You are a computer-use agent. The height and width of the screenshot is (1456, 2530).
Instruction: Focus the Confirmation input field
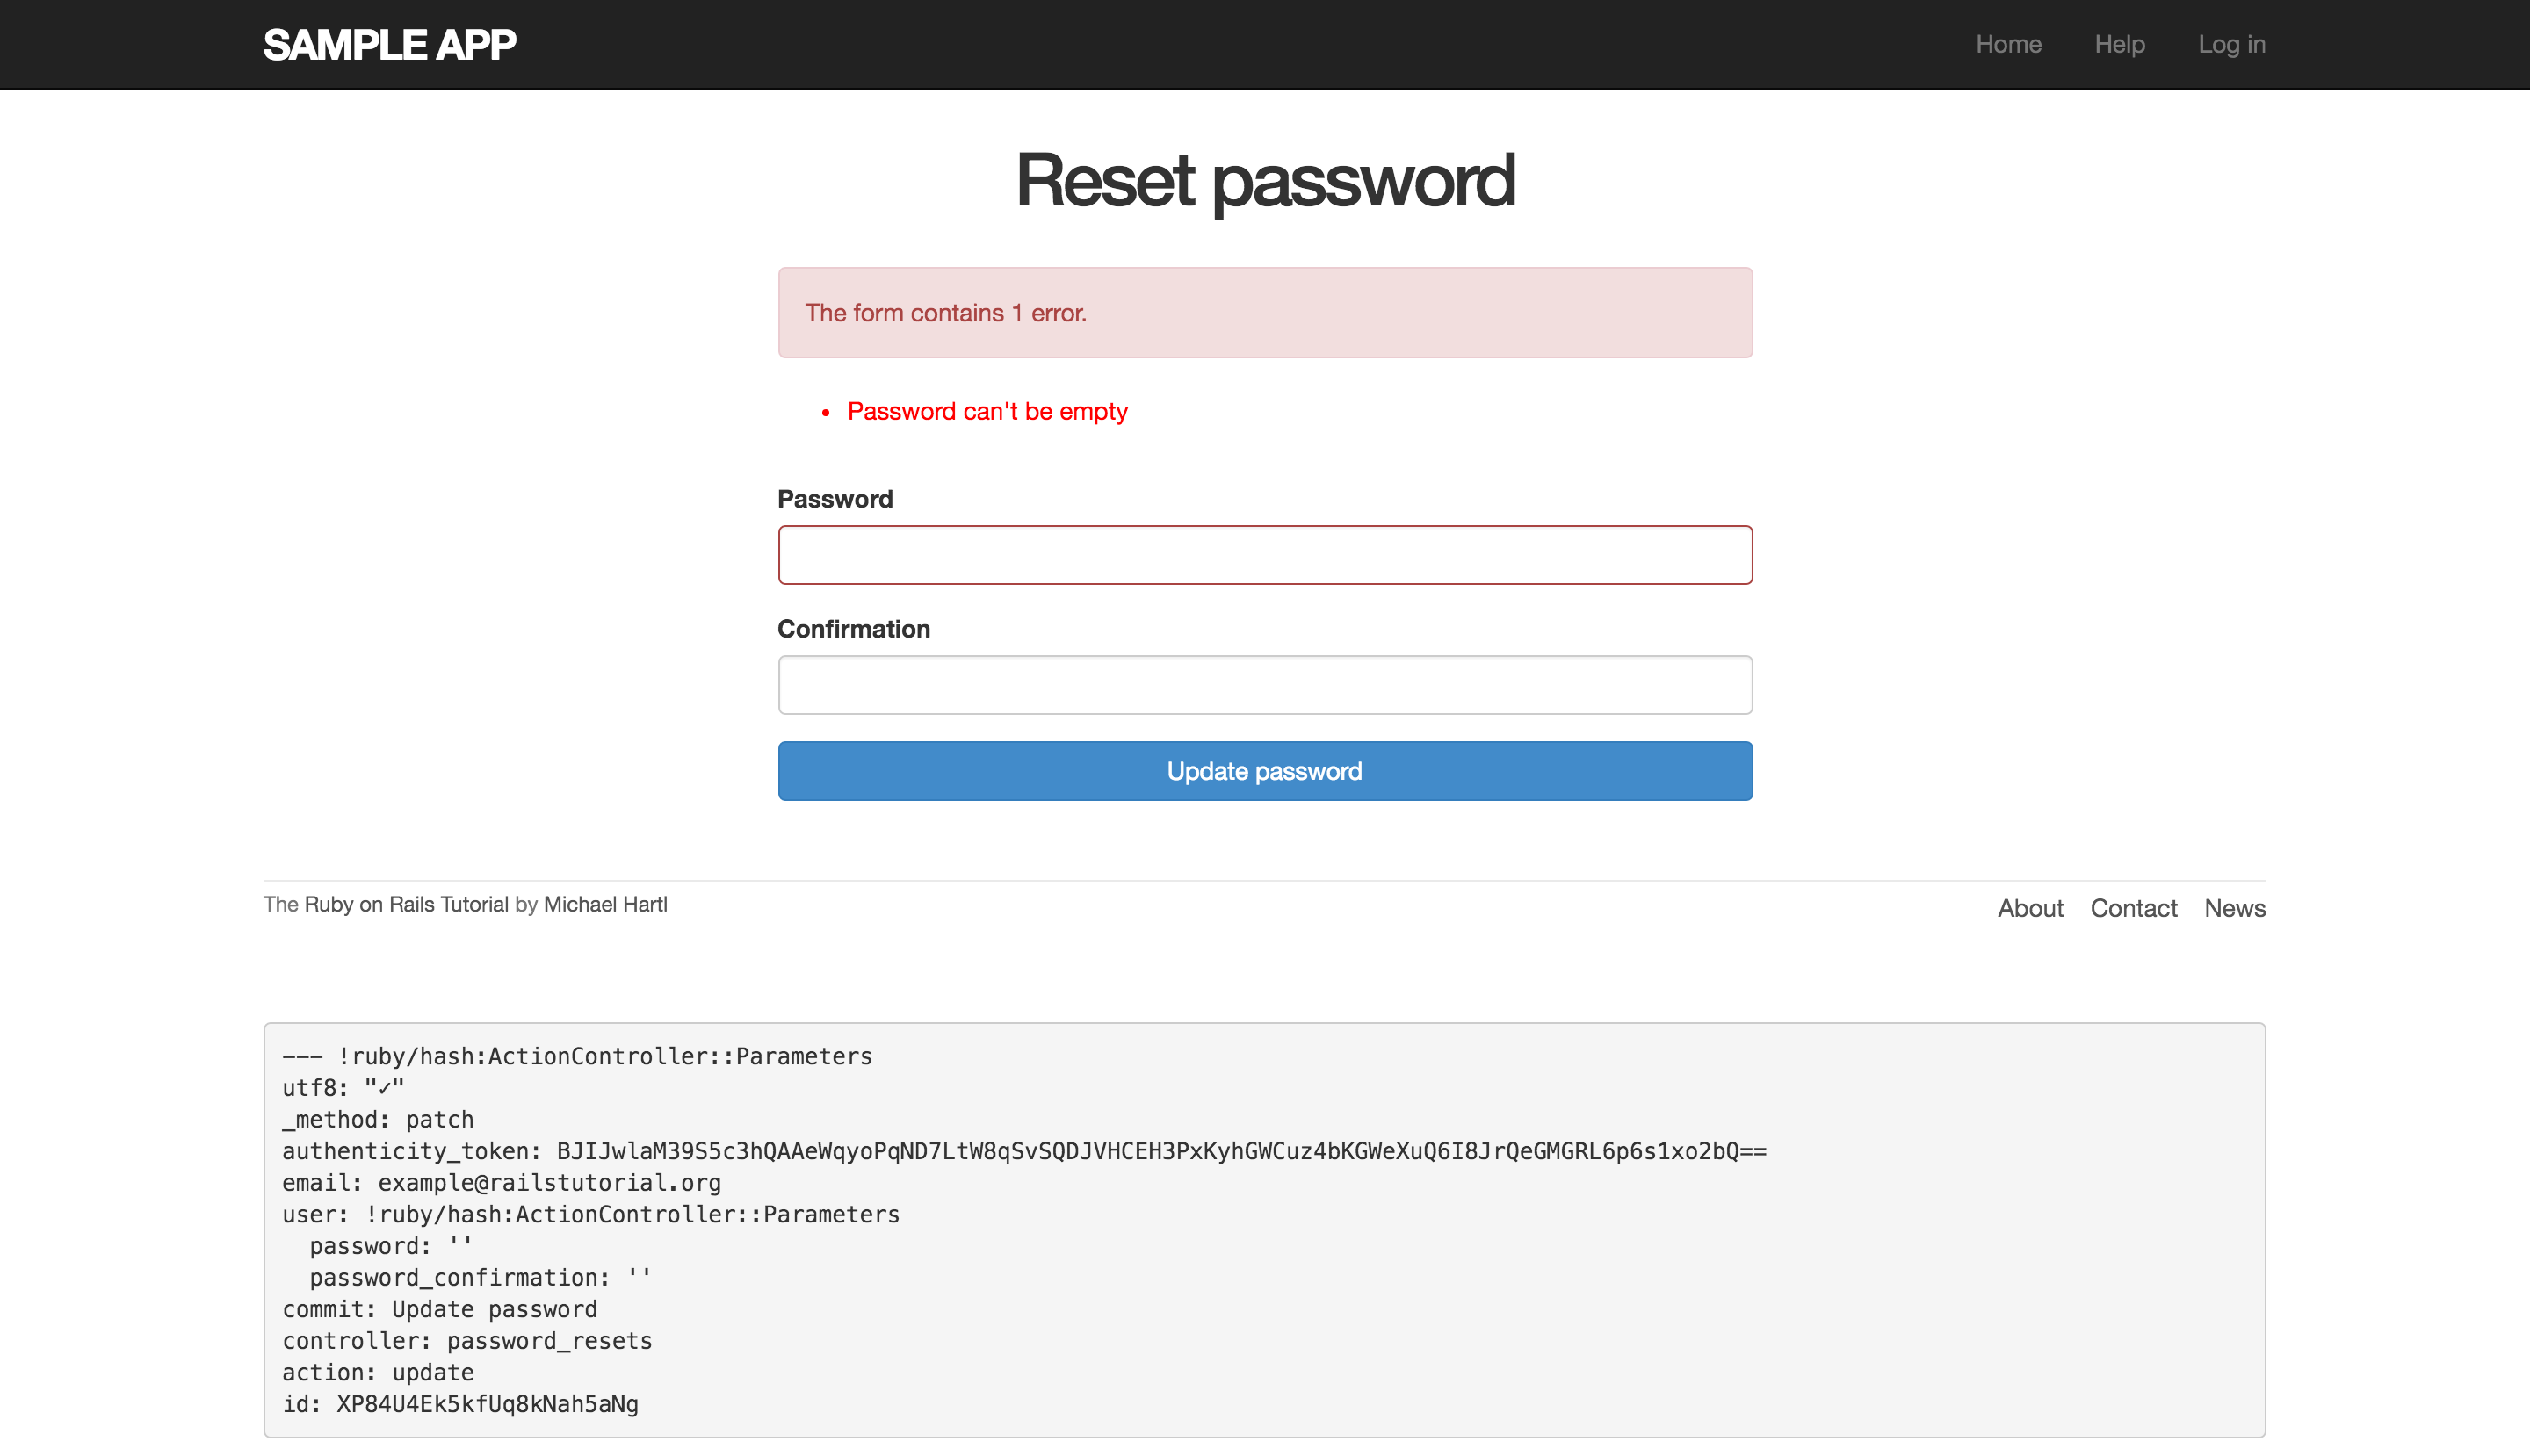click(x=1264, y=685)
